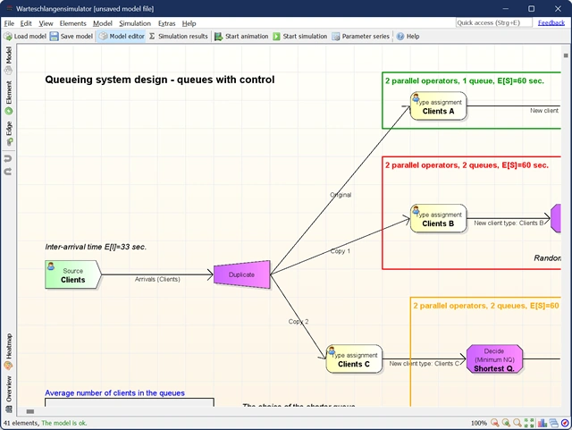
Task: Click the redo arrow in left sidebar
Action: pyautogui.click(x=9, y=168)
